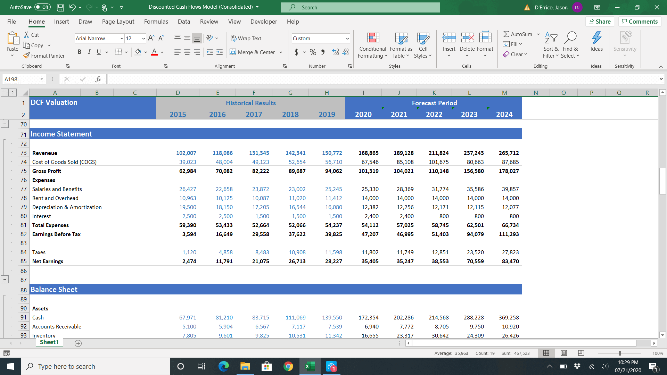Click the AutoSum dropdown arrow
The height and width of the screenshot is (375, 667).
click(538, 35)
